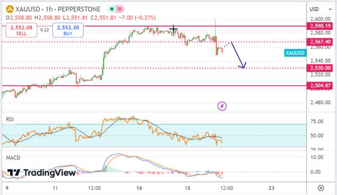The width and height of the screenshot is (337, 195).
Task: Click the pink wave indicator icon
Action: (x=120, y=9)
